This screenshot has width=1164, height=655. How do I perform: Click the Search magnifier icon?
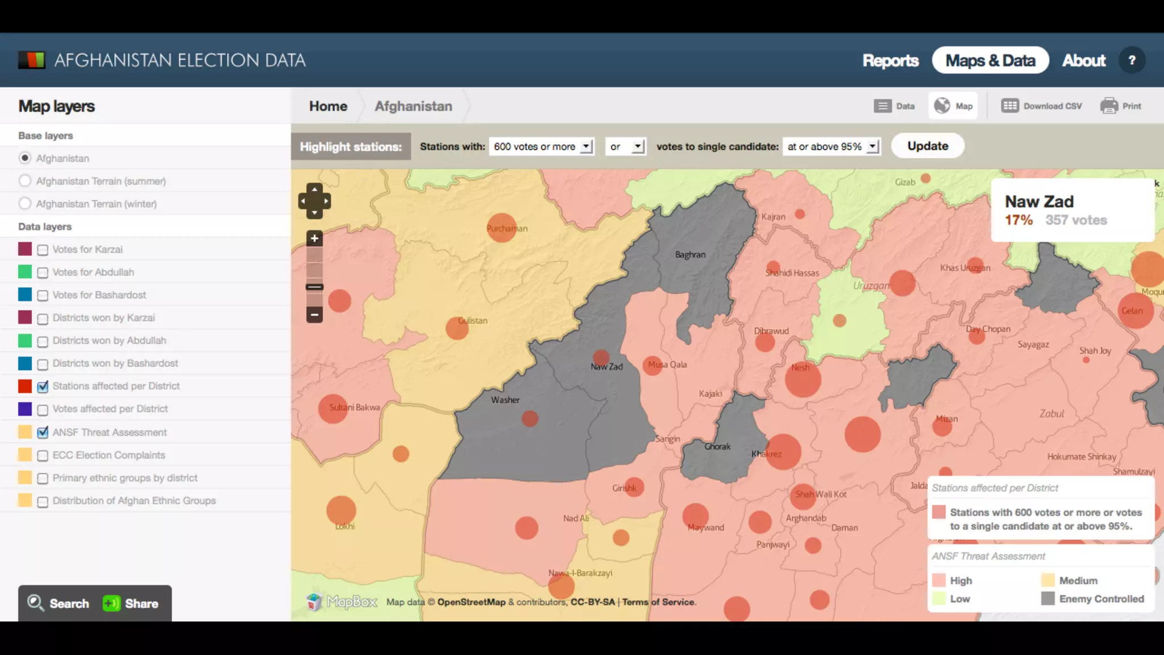36,603
